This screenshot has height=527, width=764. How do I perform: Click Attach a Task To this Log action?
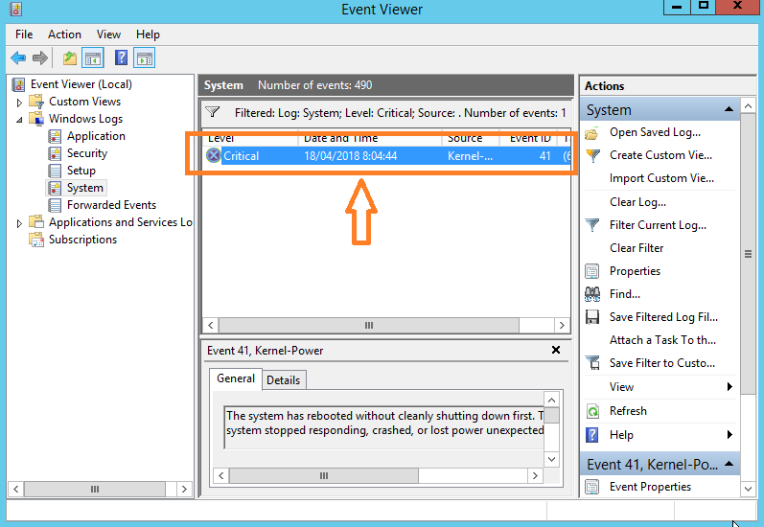[662, 340]
